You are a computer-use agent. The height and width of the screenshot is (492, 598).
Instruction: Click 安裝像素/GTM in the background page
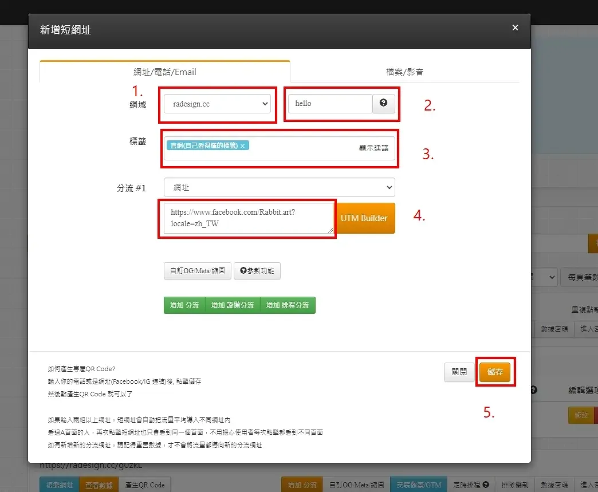[x=419, y=485]
